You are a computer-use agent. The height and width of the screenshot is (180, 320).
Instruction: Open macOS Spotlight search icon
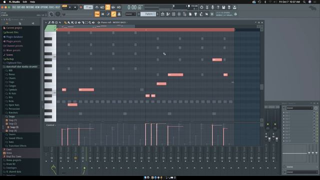click(x=304, y=2)
